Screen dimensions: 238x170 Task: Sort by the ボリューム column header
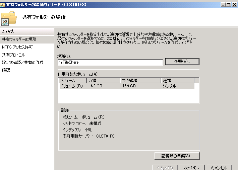click(x=72, y=80)
